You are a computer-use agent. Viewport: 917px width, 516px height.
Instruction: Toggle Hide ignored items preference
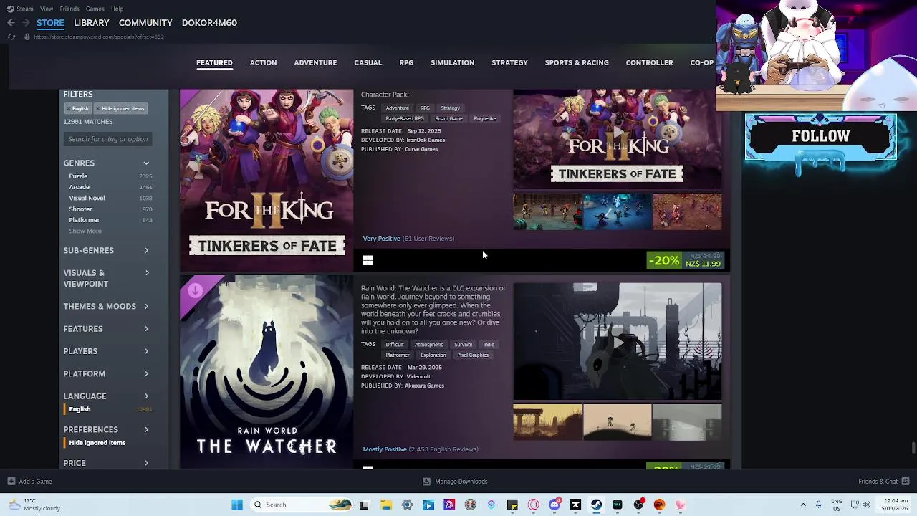pyautogui.click(x=97, y=443)
